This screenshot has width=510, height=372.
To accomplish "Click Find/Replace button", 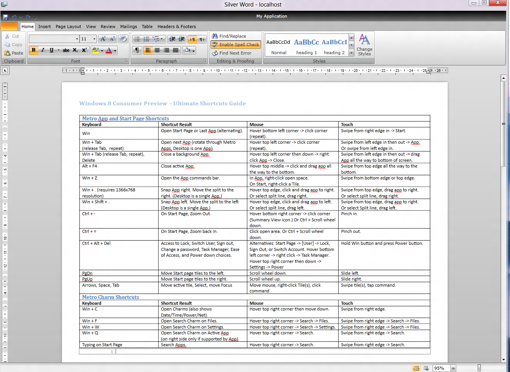I will [229, 36].
